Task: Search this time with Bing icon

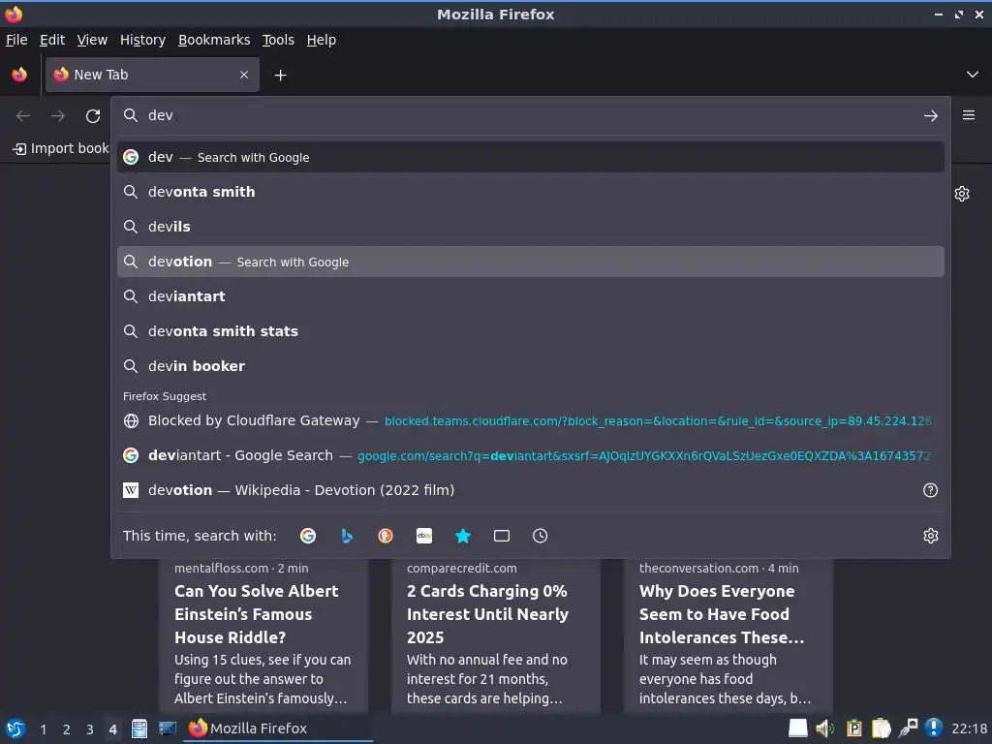Action: pyautogui.click(x=347, y=536)
